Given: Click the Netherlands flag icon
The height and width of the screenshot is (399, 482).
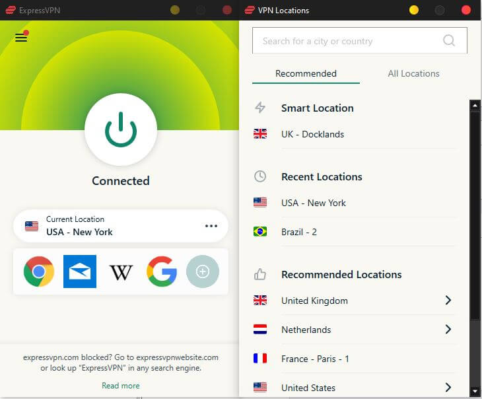Looking at the screenshot, I should coord(260,329).
